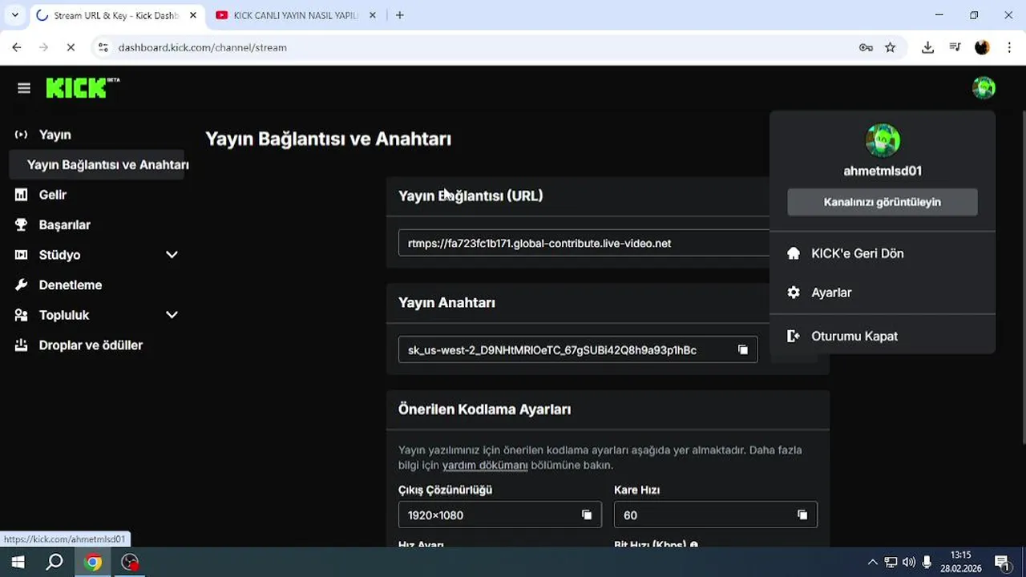The height and width of the screenshot is (577, 1026).
Task: Bookmark this page with the star icon
Action: pos(890,47)
